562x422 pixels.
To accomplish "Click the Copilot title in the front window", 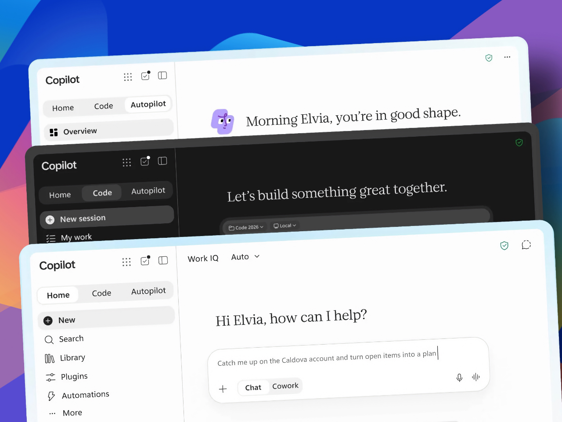I will coord(58,266).
